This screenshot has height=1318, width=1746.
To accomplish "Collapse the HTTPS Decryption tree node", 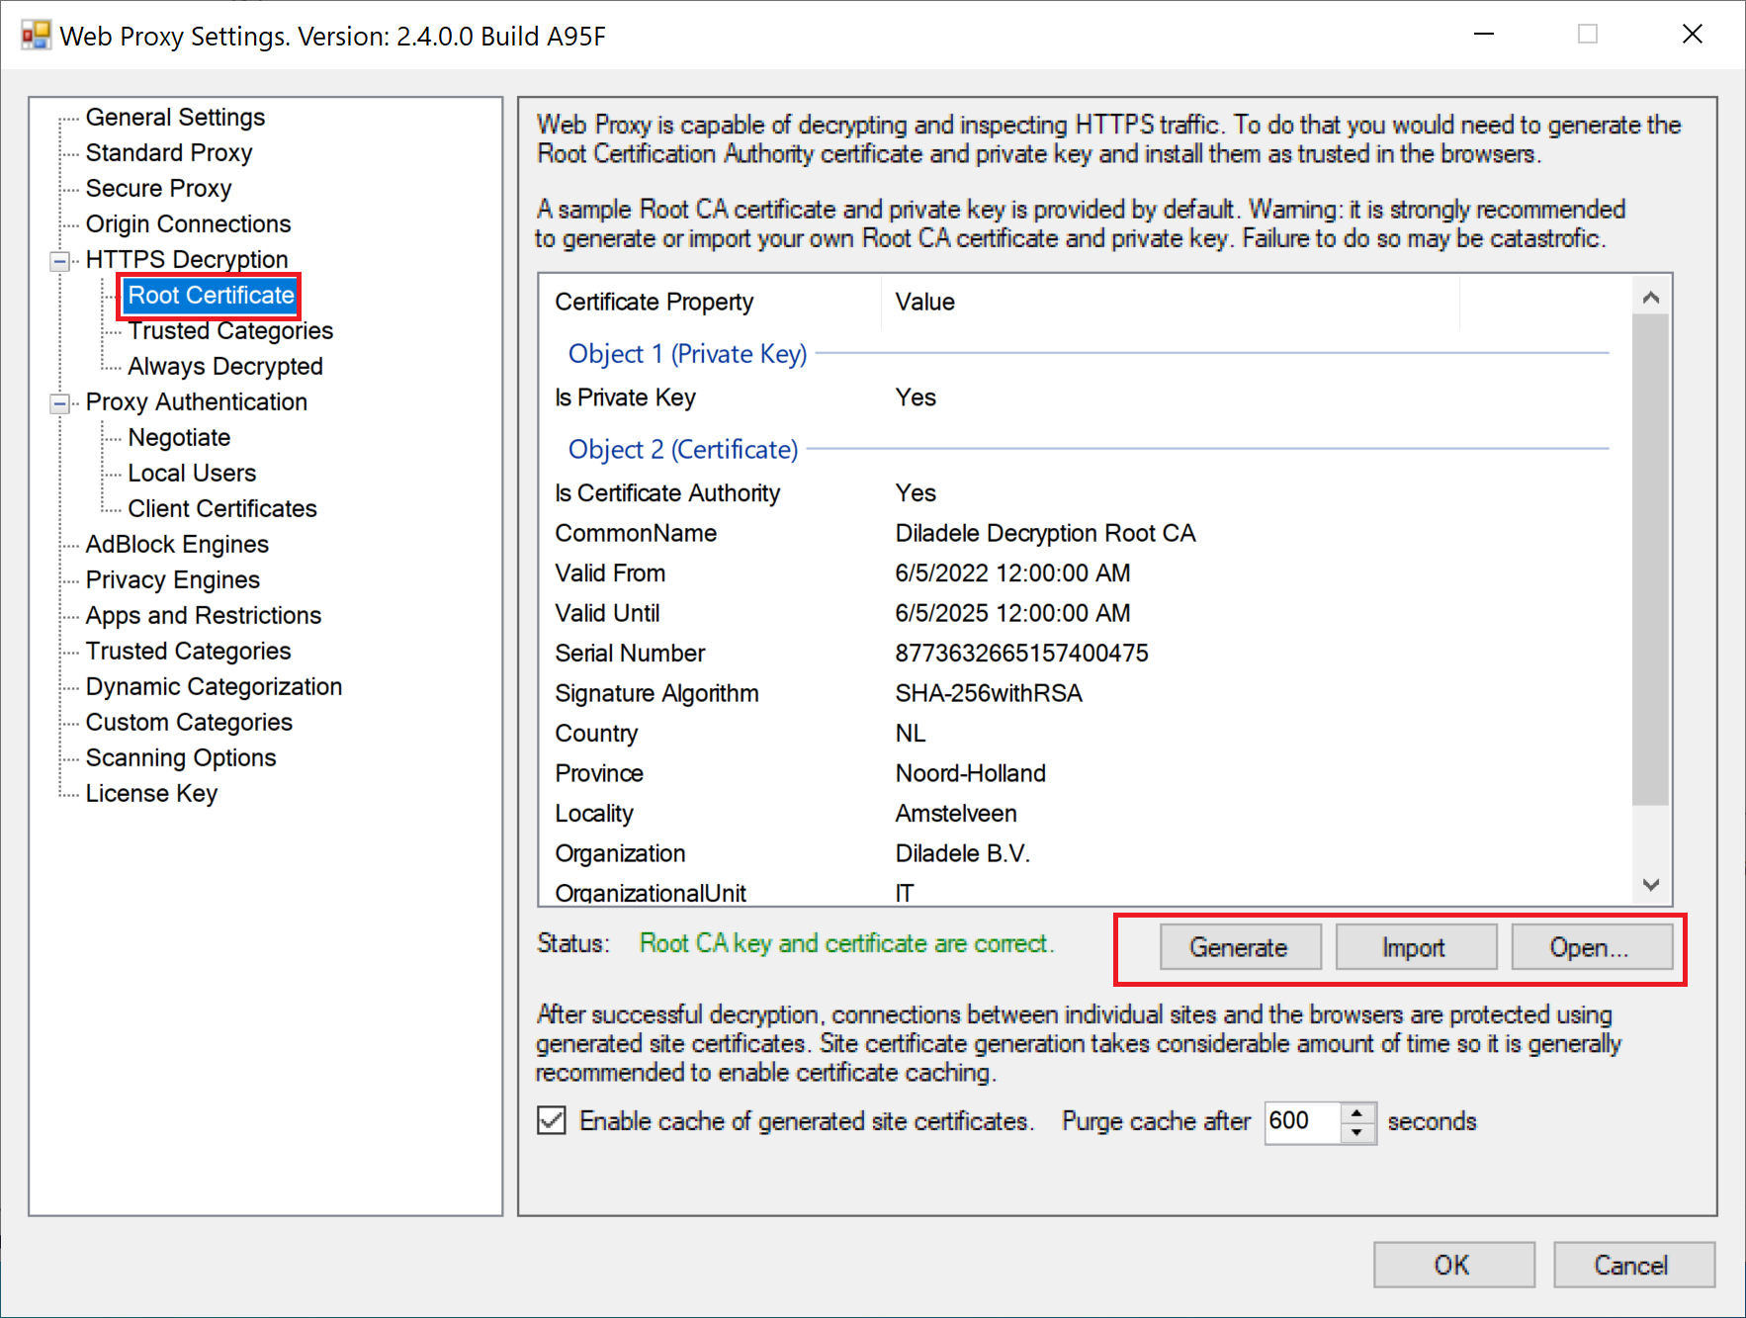I will point(60,260).
